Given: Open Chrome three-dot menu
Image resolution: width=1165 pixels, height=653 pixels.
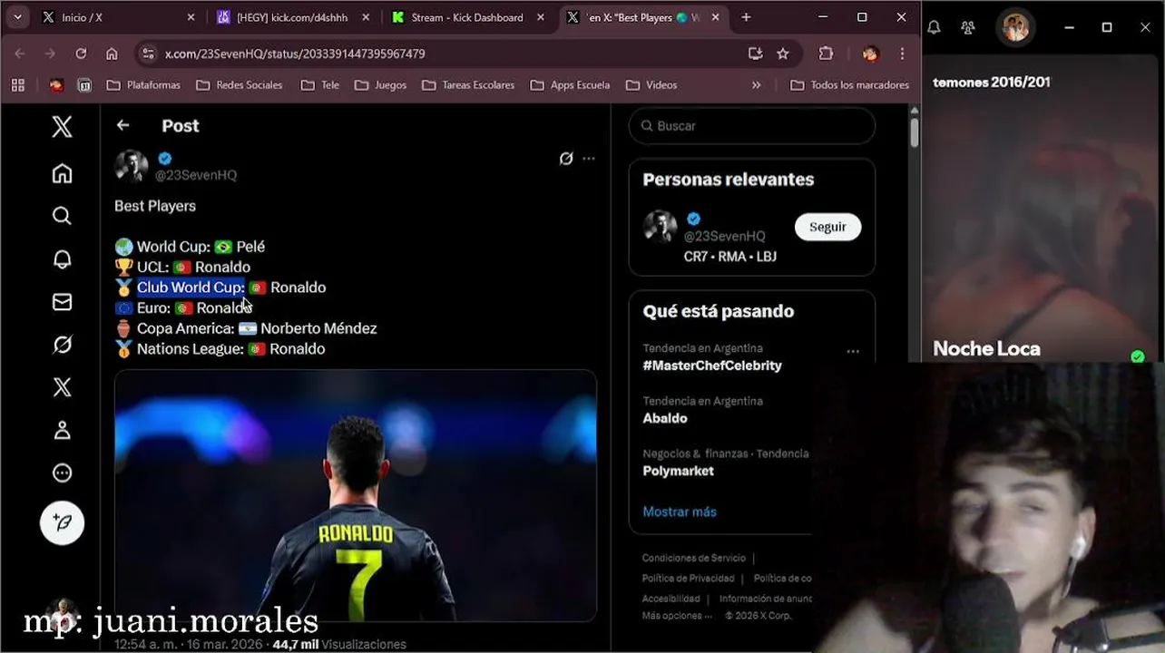Looking at the screenshot, I should click(902, 54).
